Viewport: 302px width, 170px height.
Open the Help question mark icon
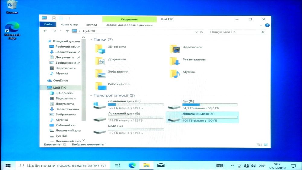267,25
